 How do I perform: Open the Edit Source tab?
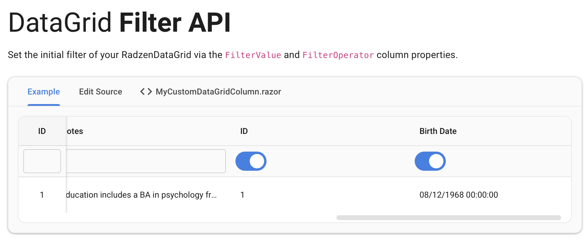tap(100, 92)
